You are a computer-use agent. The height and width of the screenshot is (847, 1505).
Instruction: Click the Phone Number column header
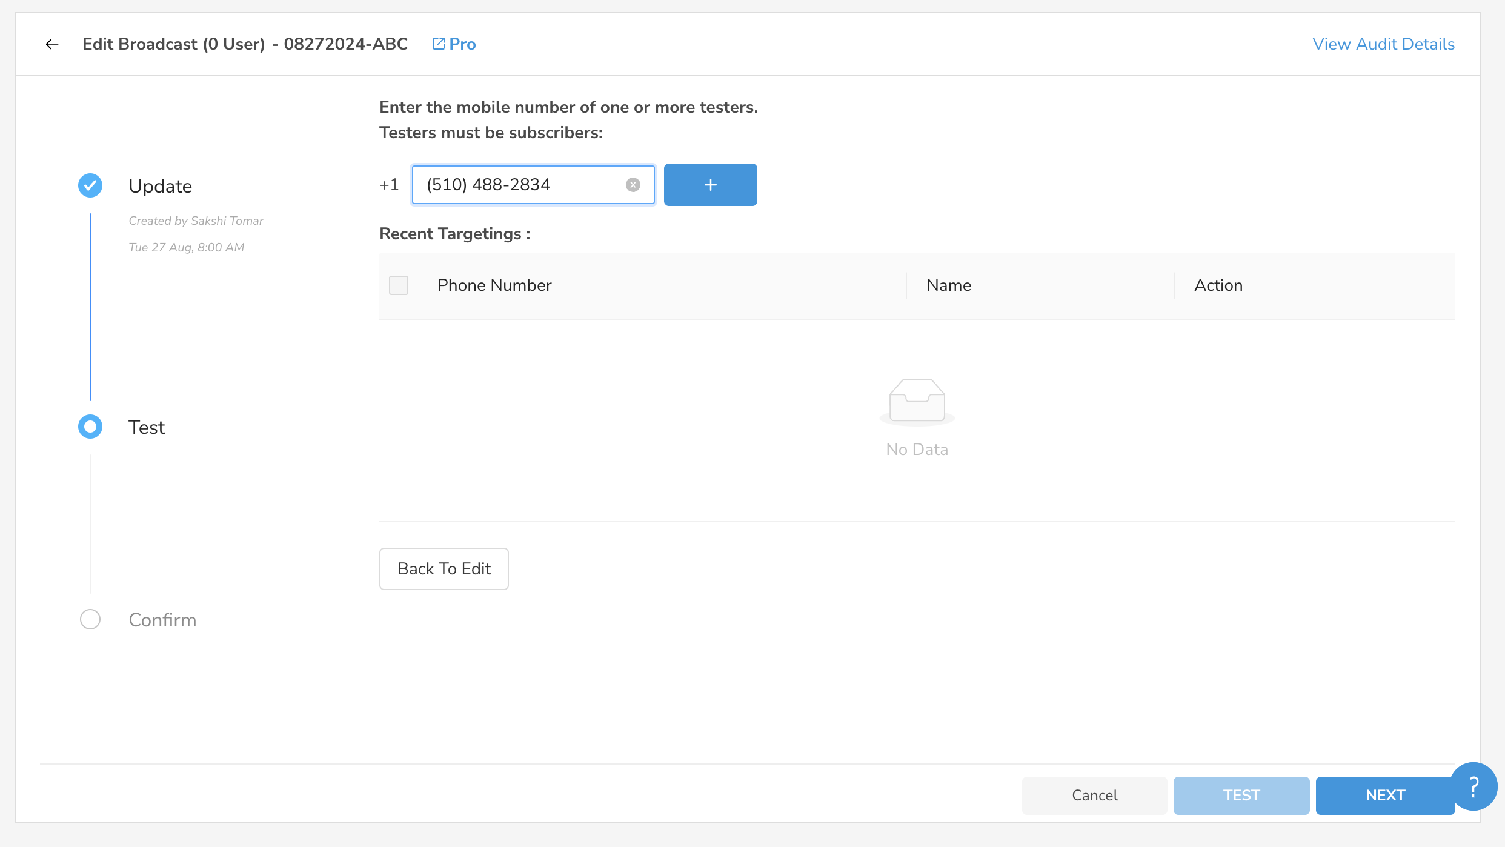point(494,285)
